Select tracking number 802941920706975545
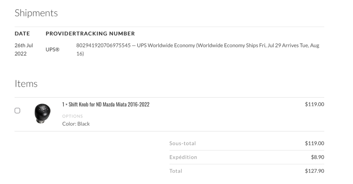Viewport: 353px width, 184px height. click(103, 46)
